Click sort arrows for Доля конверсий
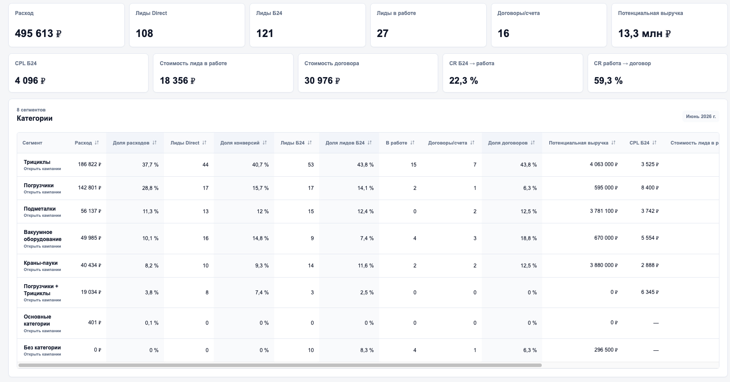This screenshot has width=730, height=382. (264, 143)
